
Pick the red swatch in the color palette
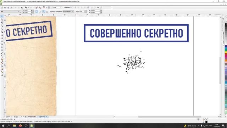coord(226,55)
